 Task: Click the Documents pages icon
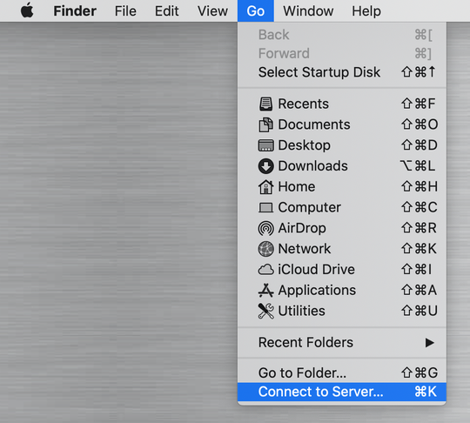pos(265,124)
